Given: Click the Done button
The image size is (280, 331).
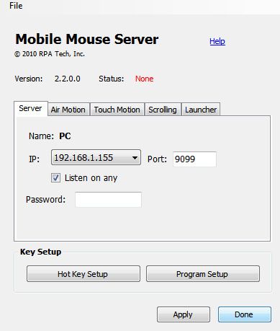Looking at the screenshot, I should point(245,314).
